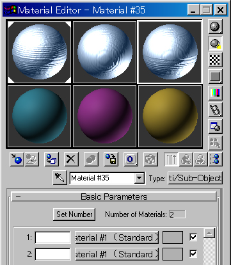Pick material with the eyedropper icon
Viewport: 231px width, 265px height.
click(60, 177)
